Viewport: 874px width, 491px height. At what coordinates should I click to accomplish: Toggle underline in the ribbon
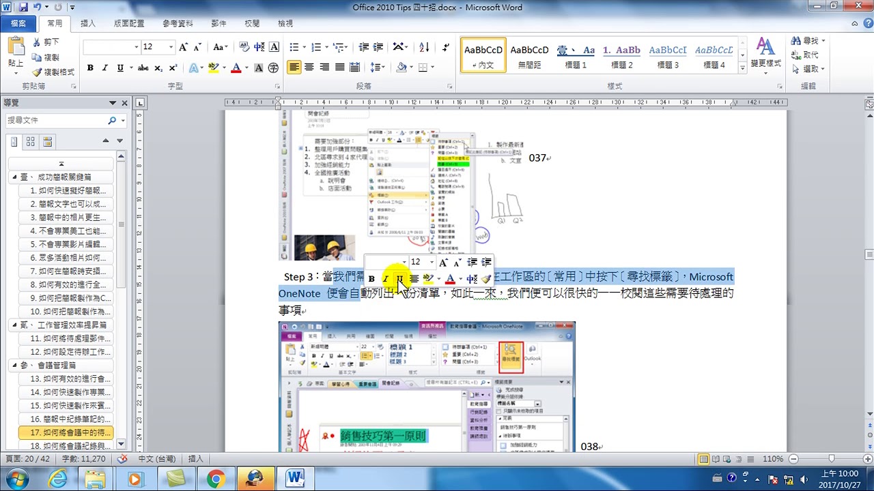[x=120, y=68]
